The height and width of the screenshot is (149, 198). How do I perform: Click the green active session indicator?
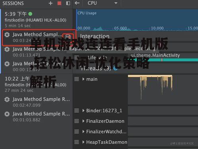coord(30,14)
